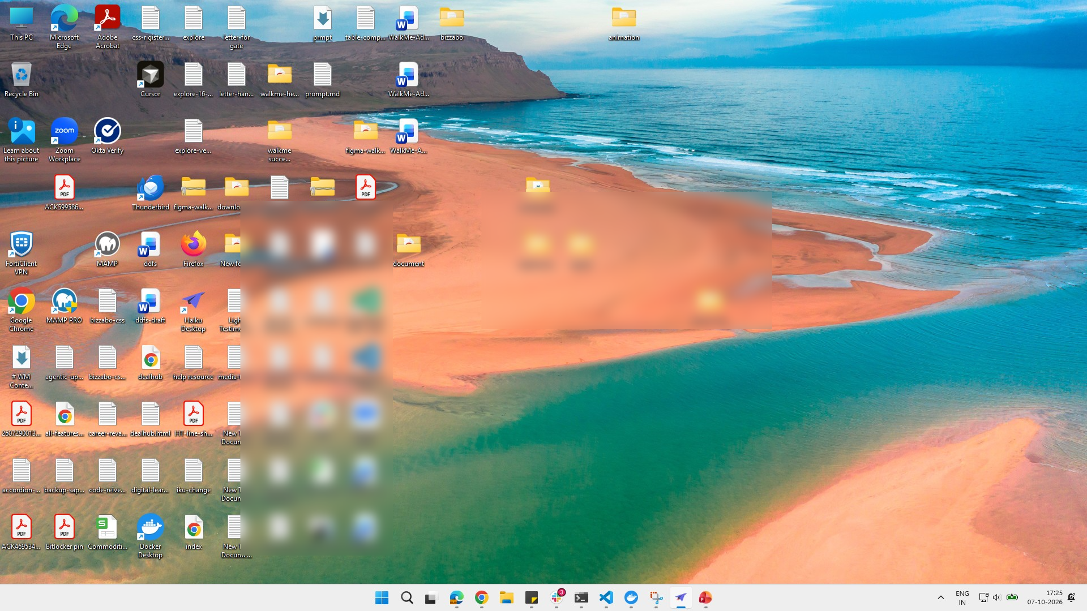
Task: Open Task View from the taskbar
Action: point(432,597)
